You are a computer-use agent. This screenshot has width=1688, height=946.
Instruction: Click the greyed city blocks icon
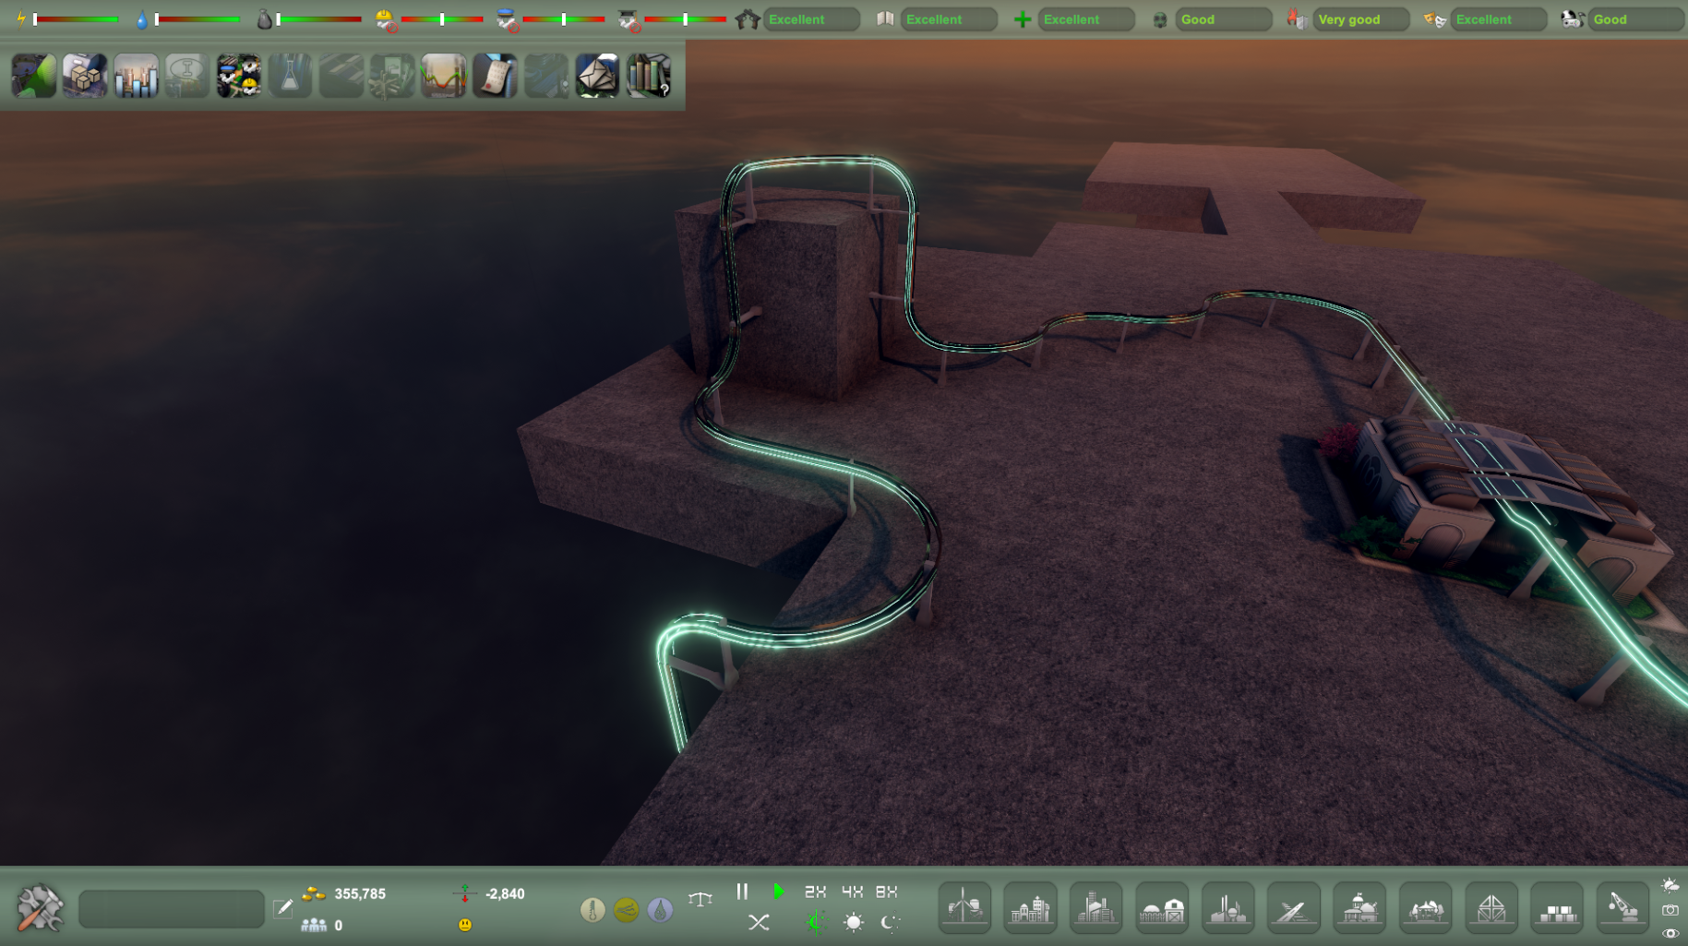(546, 76)
